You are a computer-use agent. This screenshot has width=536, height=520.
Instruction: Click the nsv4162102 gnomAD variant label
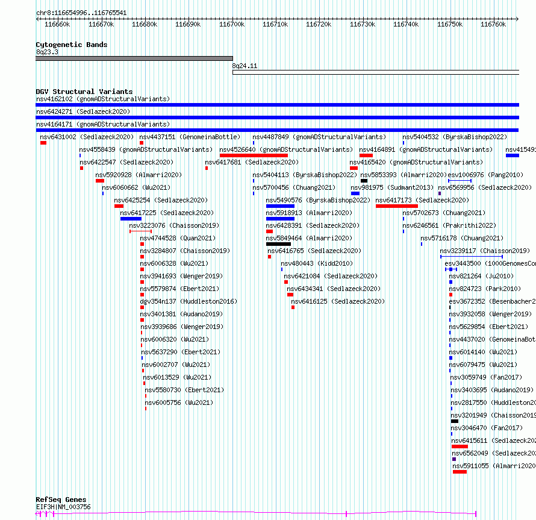(103, 99)
